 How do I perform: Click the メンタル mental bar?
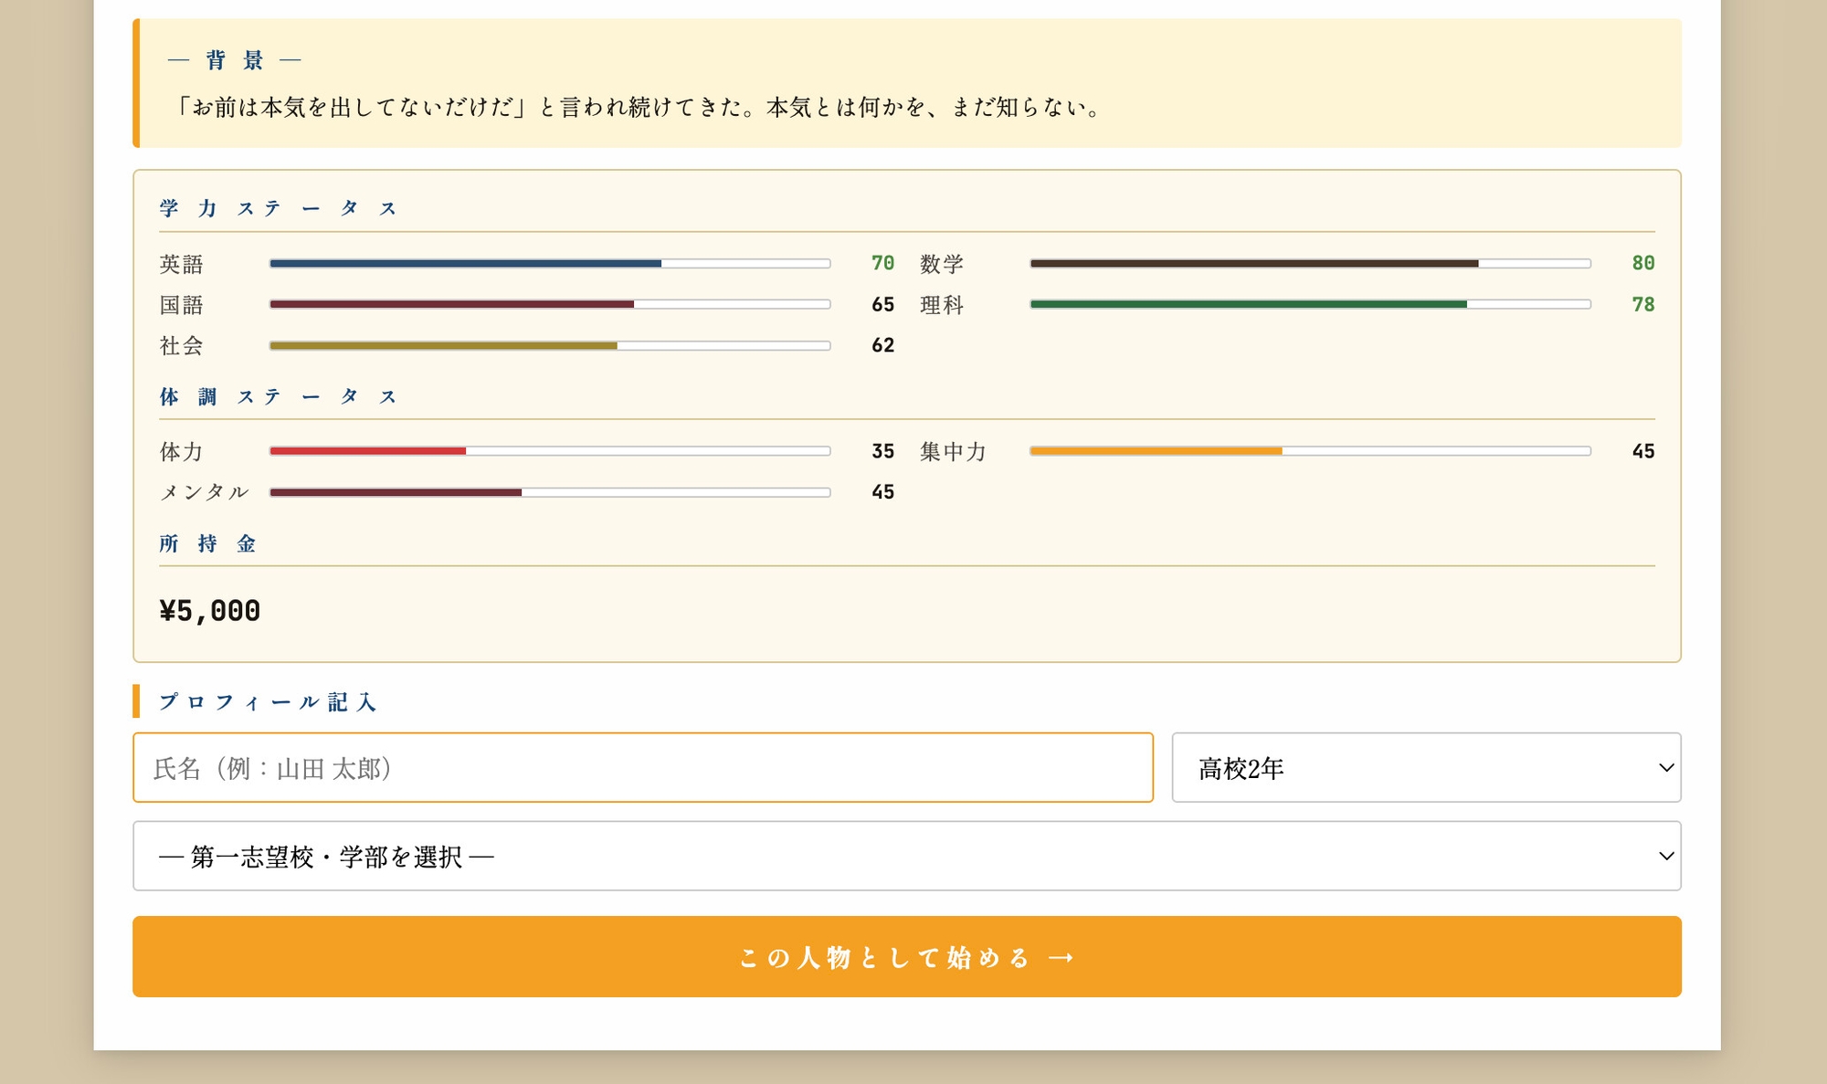click(548, 491)
